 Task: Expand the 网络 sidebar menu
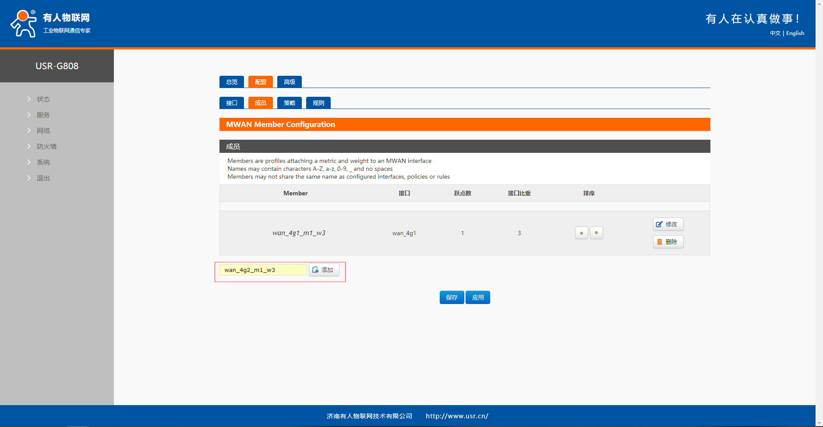(43, 131)
